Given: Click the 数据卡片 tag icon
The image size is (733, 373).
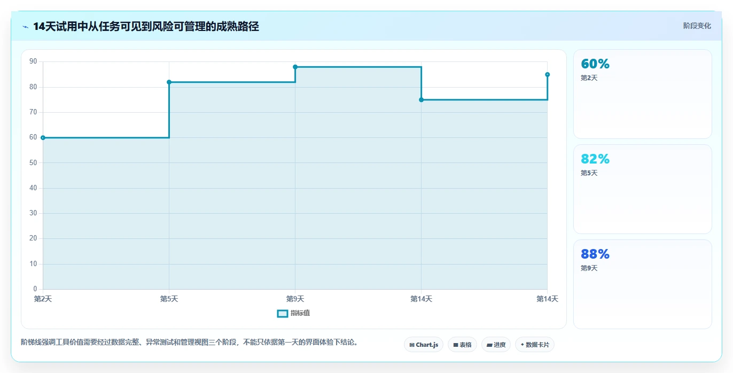Looking at the screenshot, I should pyautogui.click(x=522, y=345).
